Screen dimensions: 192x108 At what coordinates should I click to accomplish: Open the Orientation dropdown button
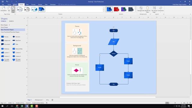click(x=4, y=9)
